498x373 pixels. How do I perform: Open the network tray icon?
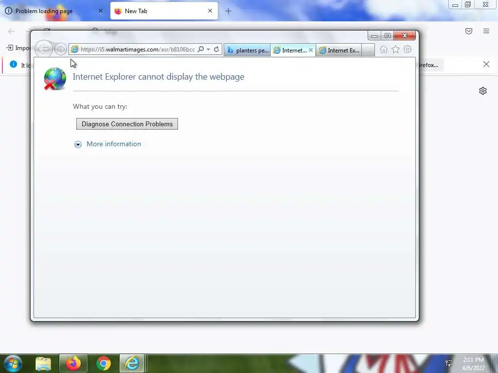pos(449,363)
